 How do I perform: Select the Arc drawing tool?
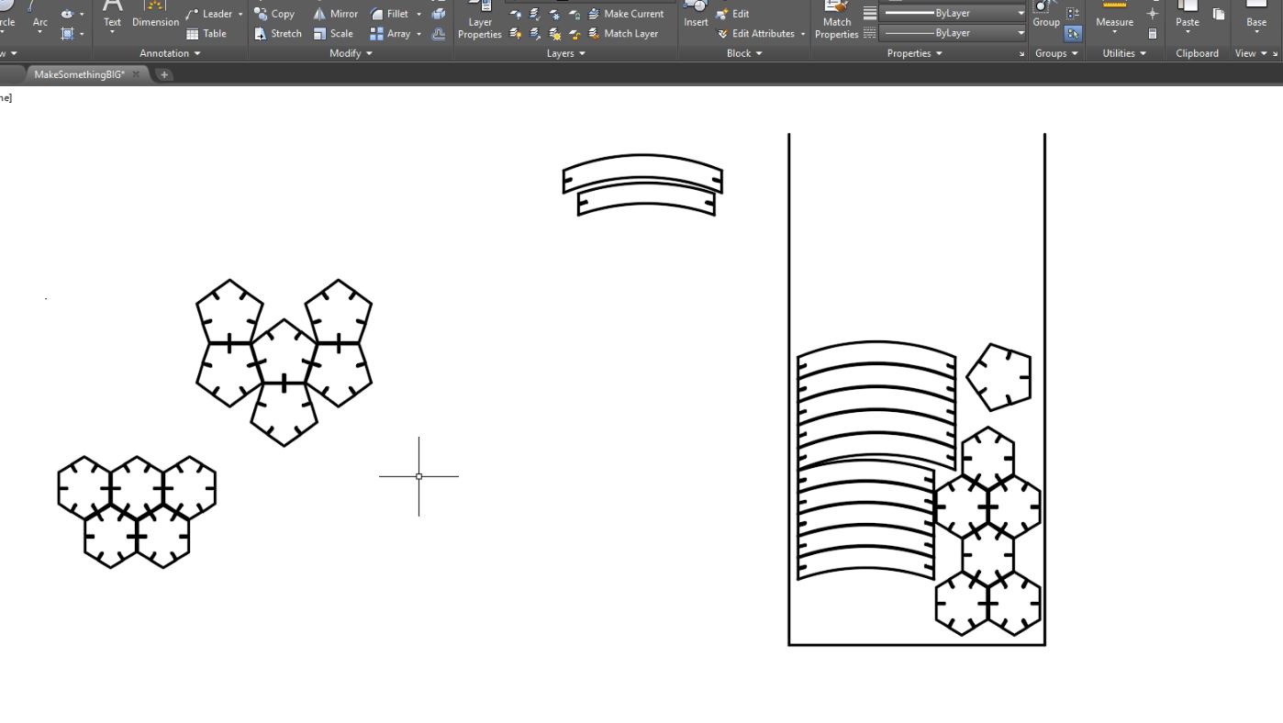pyautogui.click(x=39, y=17)
